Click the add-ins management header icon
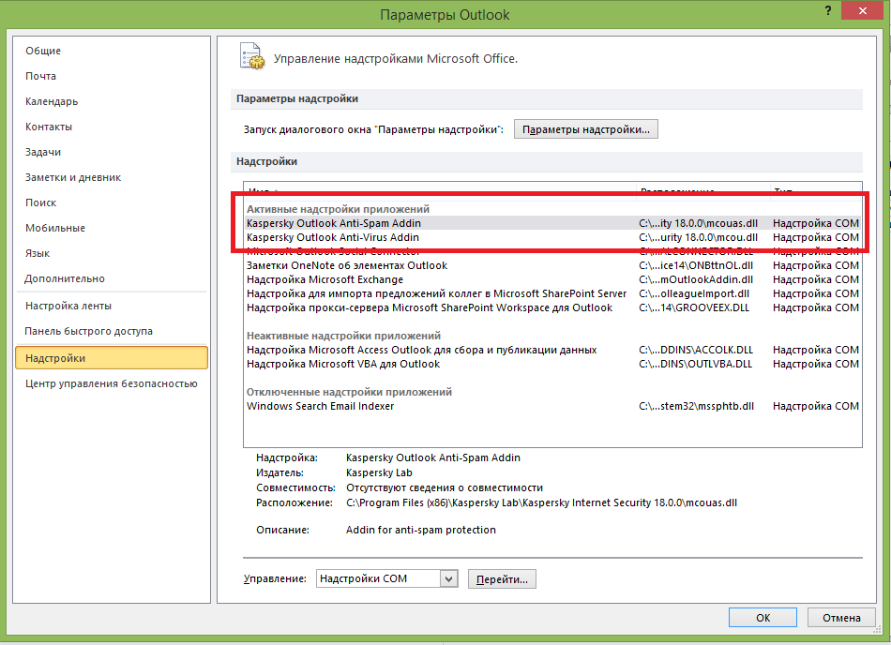Screen dimensions: 891x645 [x=251, y=56]
